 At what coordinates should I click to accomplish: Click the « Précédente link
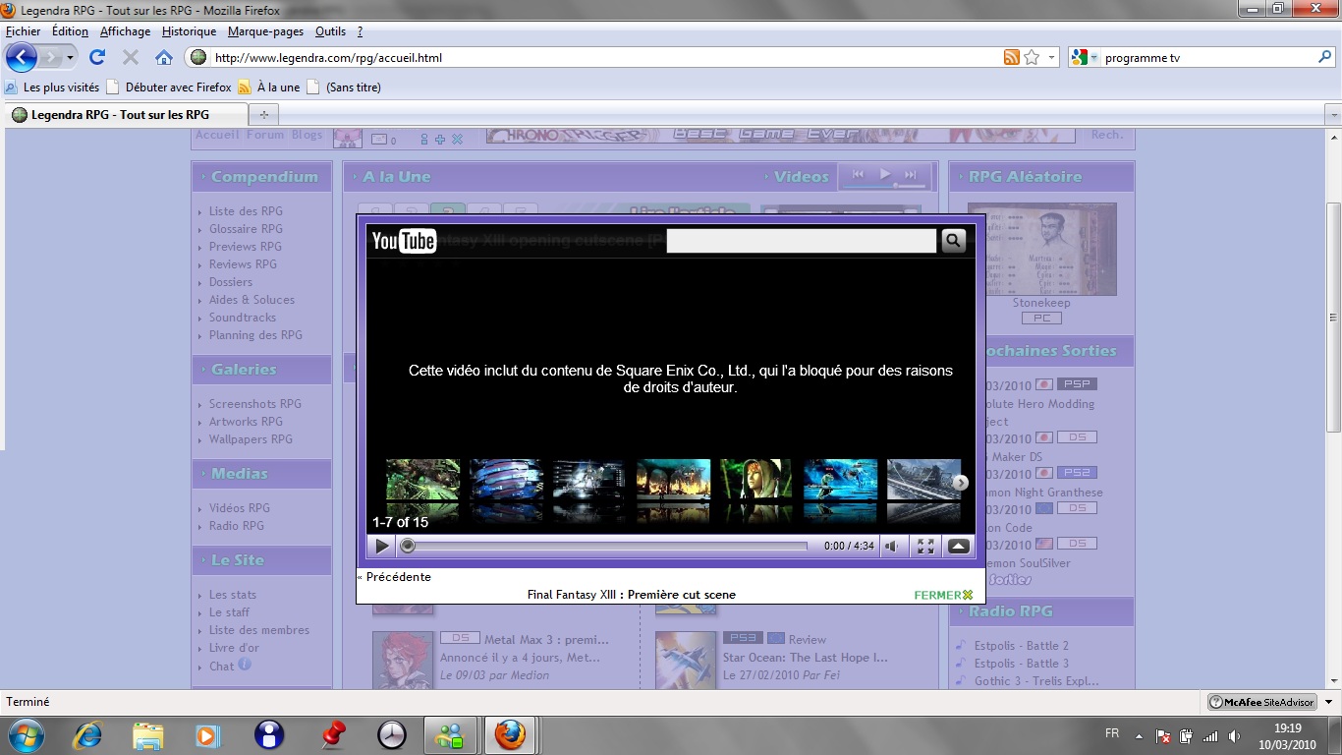(394, 577)
